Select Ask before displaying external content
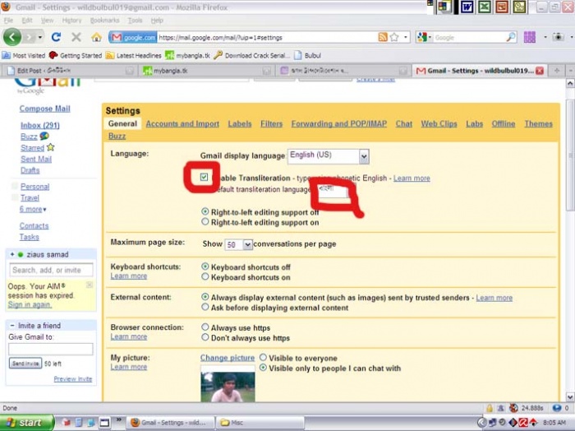This screenshot has width=575, height=431. tap(205, 307)
